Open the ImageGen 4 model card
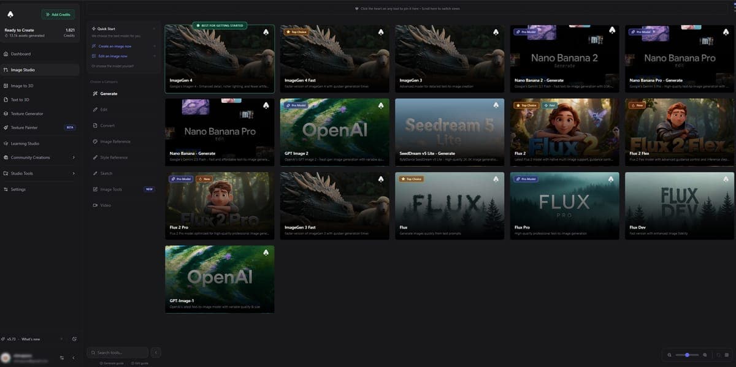The image size is (736, 367). [x=220, y=59]
